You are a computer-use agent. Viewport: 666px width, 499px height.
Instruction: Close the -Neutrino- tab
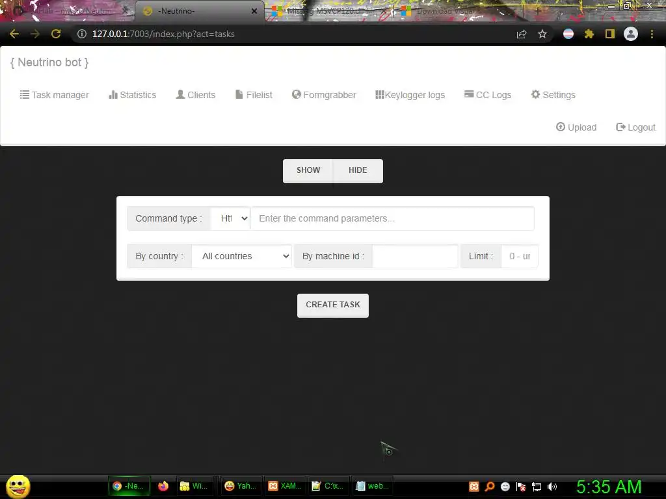254,11
